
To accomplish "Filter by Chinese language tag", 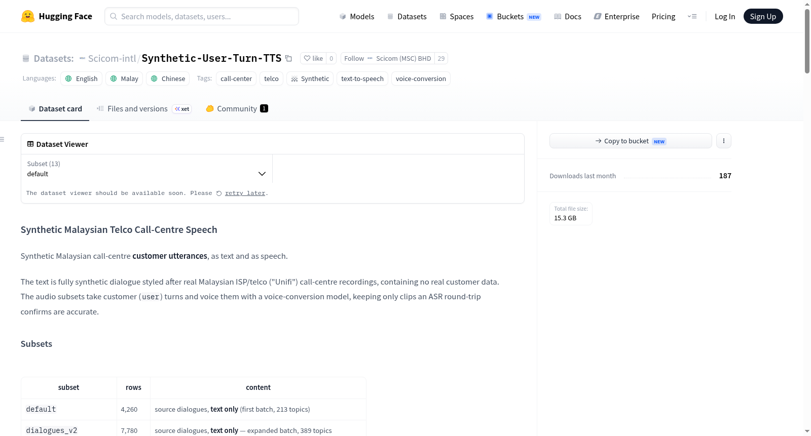I will 168,78.
